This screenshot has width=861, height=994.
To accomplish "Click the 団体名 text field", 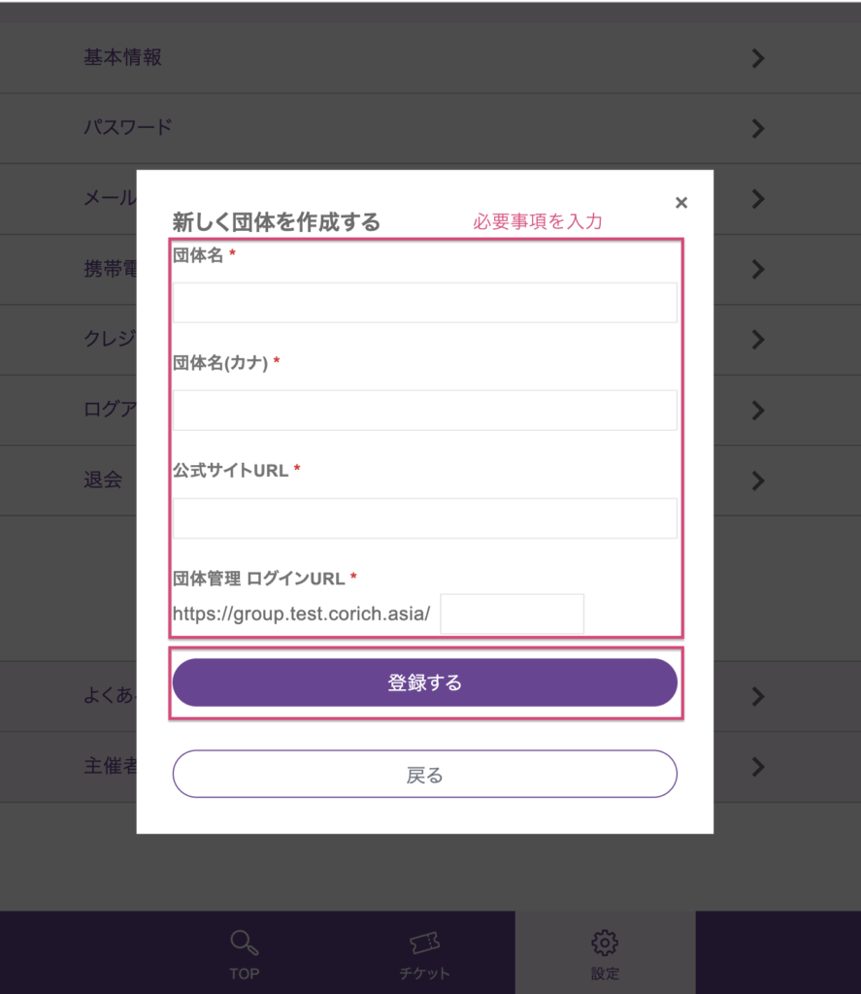I will pyautogui.click(x=424, y=303).
